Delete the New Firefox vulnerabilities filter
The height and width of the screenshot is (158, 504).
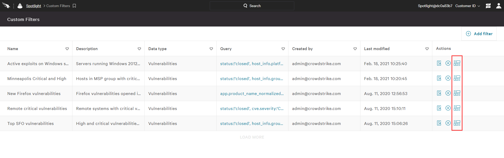pos(448,93)
